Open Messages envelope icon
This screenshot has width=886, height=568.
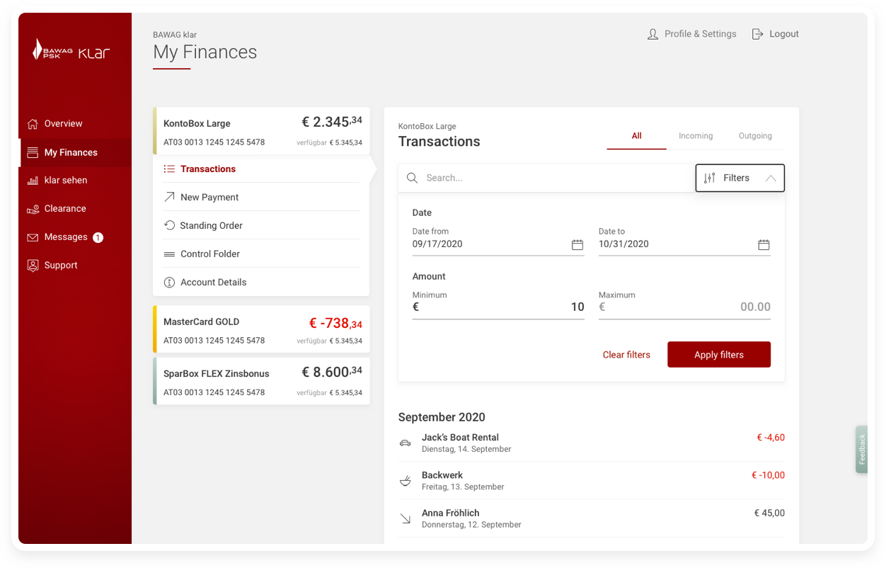(x=33, y=237)
